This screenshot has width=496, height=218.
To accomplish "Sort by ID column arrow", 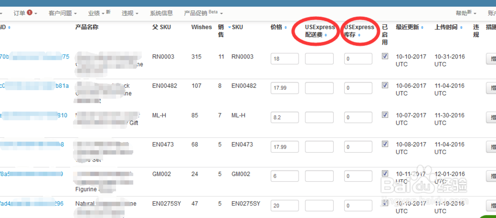I will (9, 27).
